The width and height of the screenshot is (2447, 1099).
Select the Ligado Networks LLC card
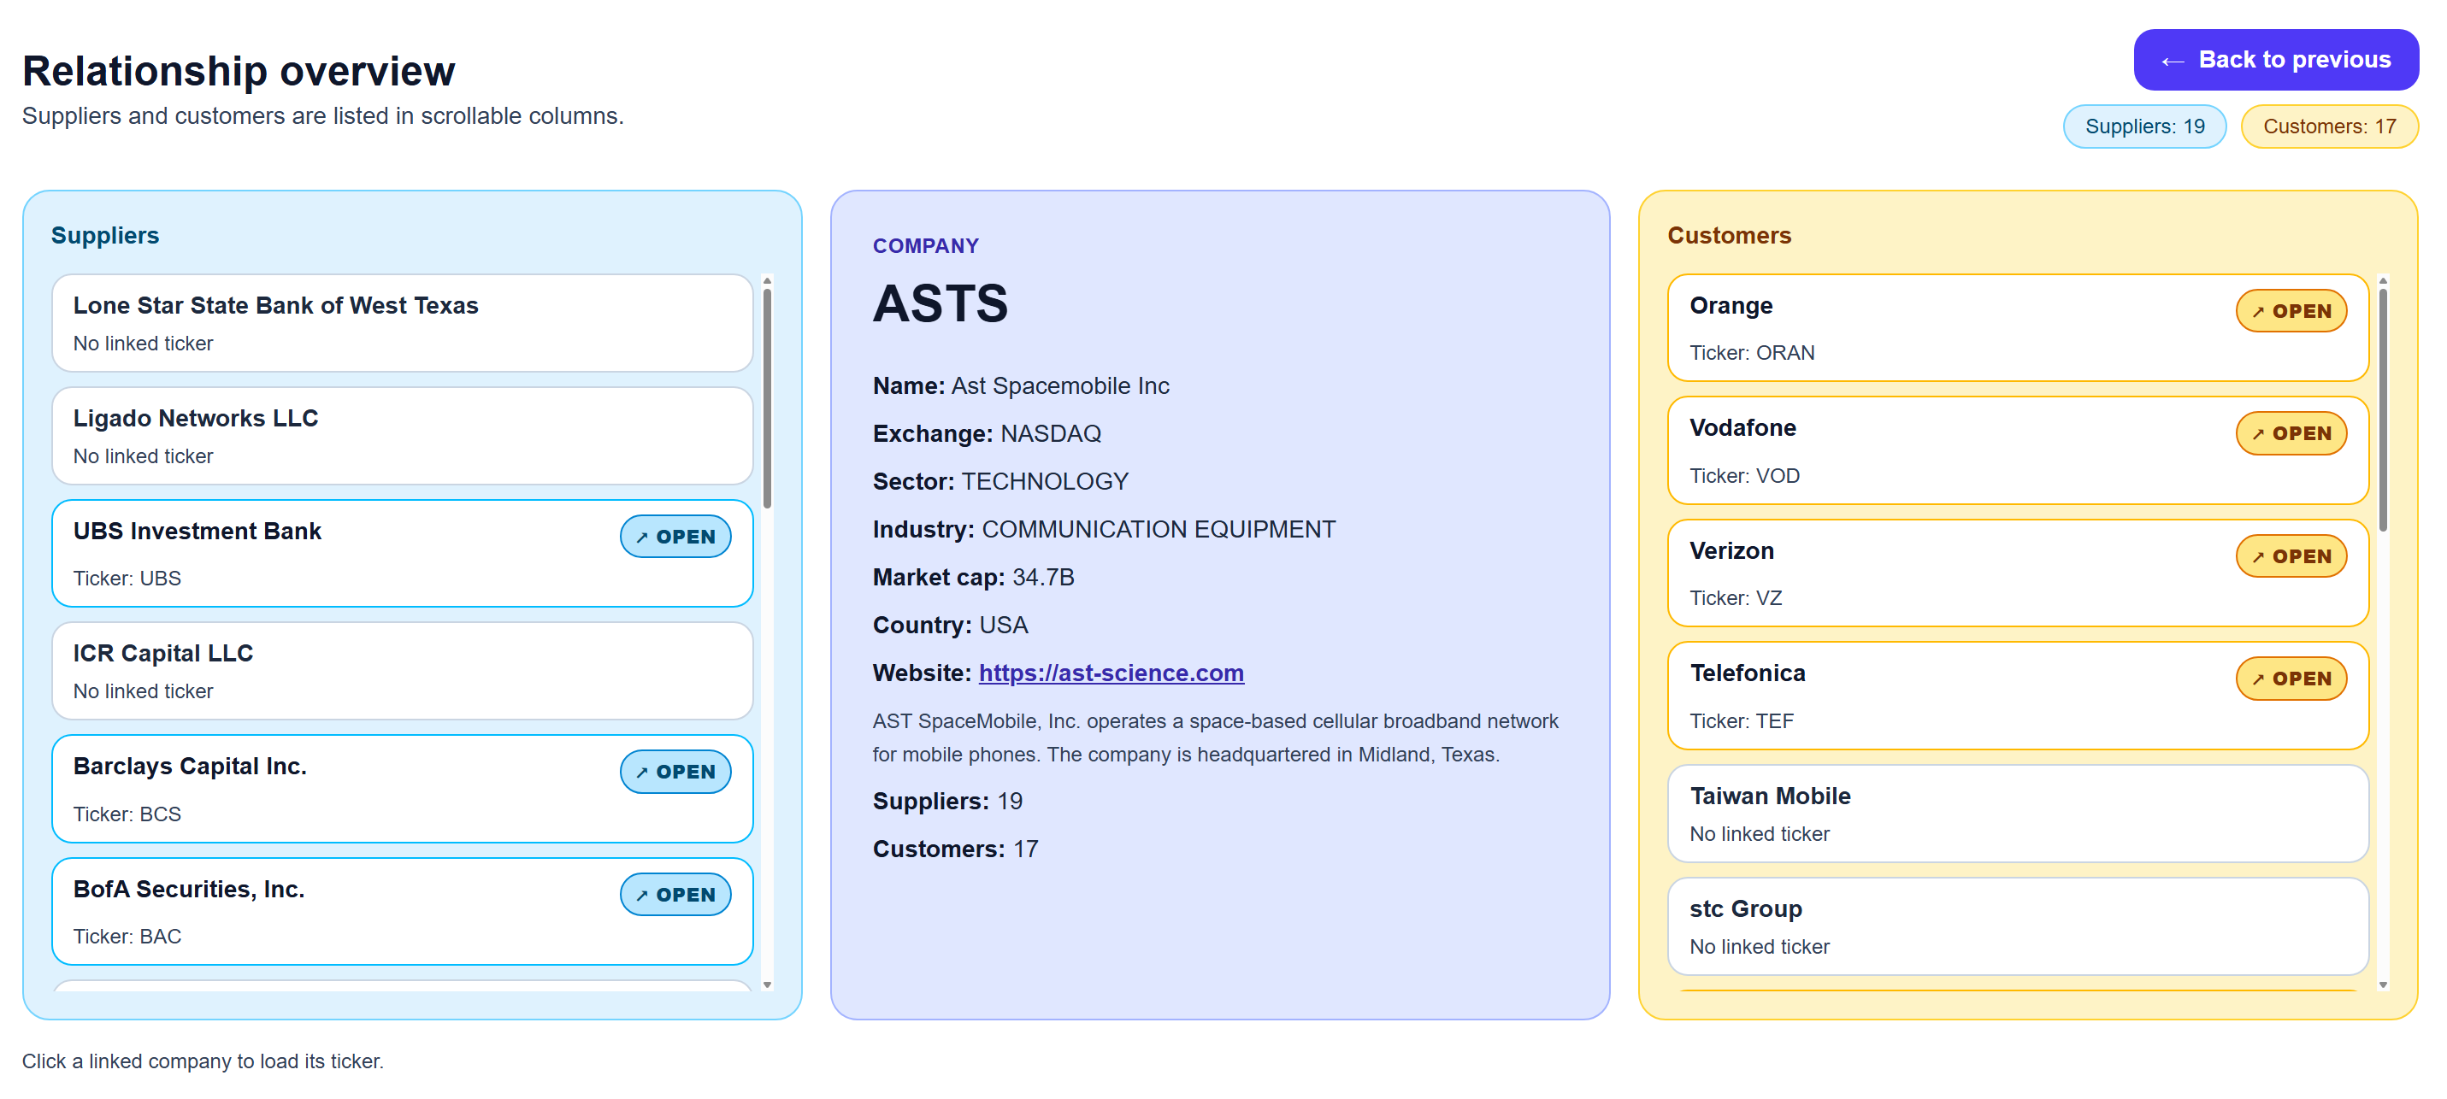[402, 436]
